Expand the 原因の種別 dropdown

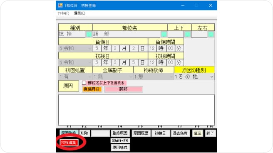(194, 76)
